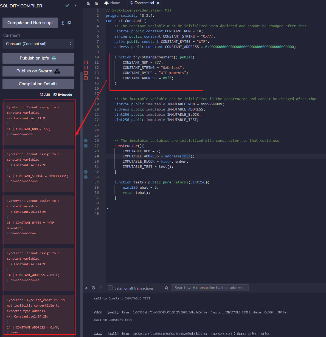The height and width of the screenshot is (337, 326).
Task: Focus the transaction hash or address search field
Action: (x=209, y=288)
